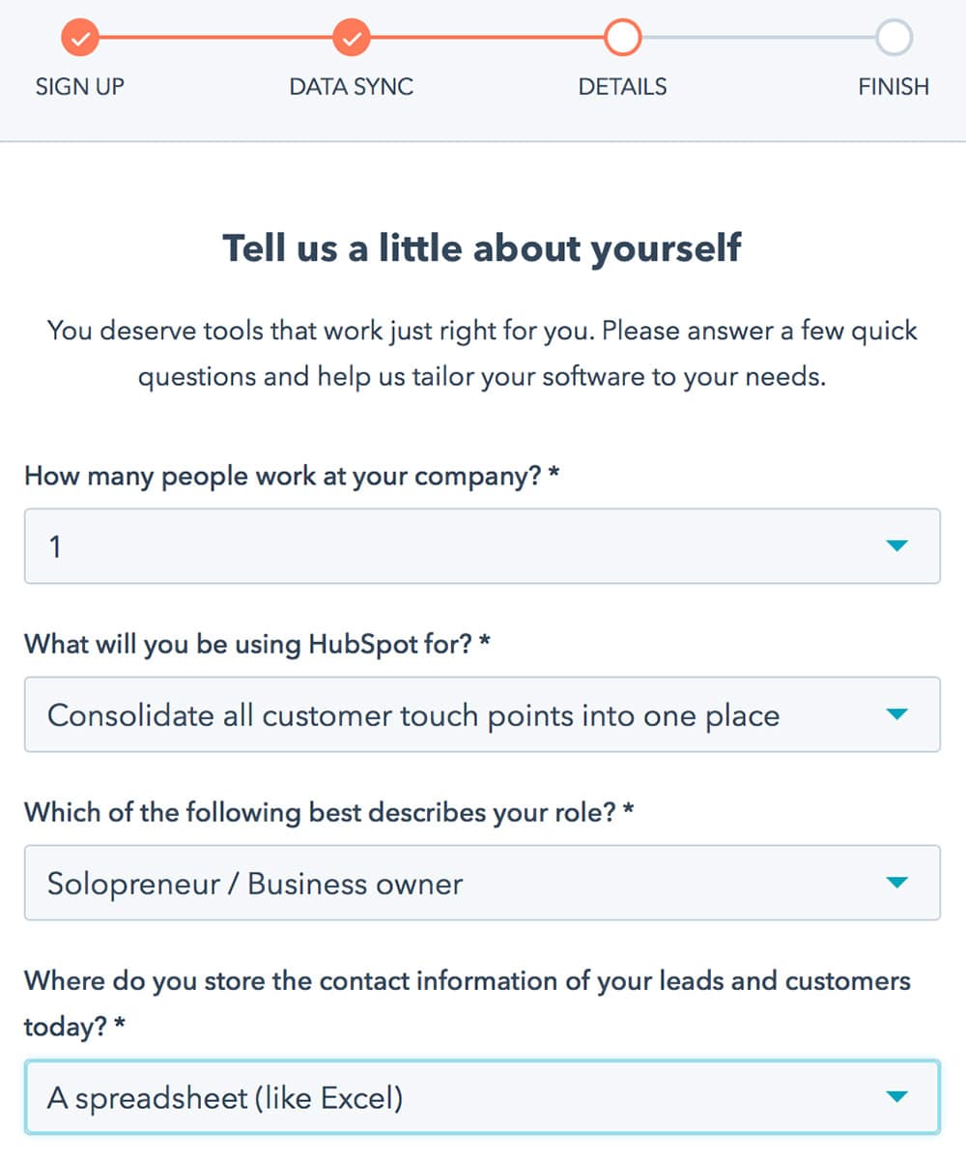
Task: Click the unfilled Finish step circle
Action: click(x=893, y=38)
